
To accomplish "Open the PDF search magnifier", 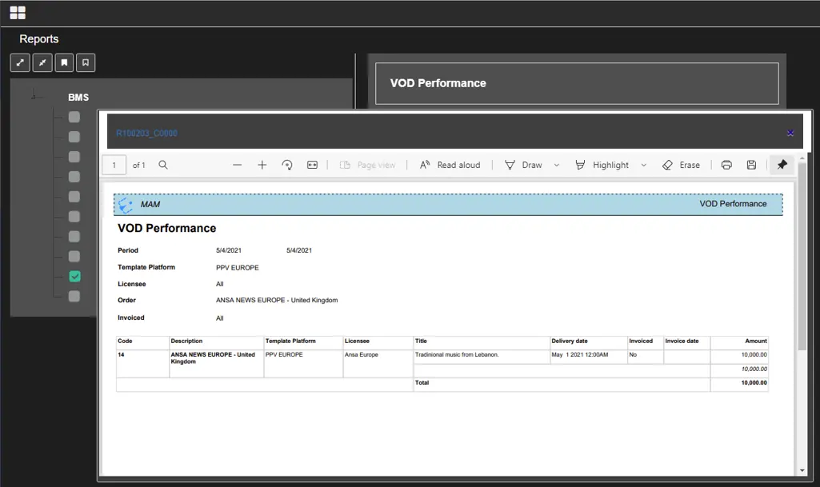I will pos(163,165).
